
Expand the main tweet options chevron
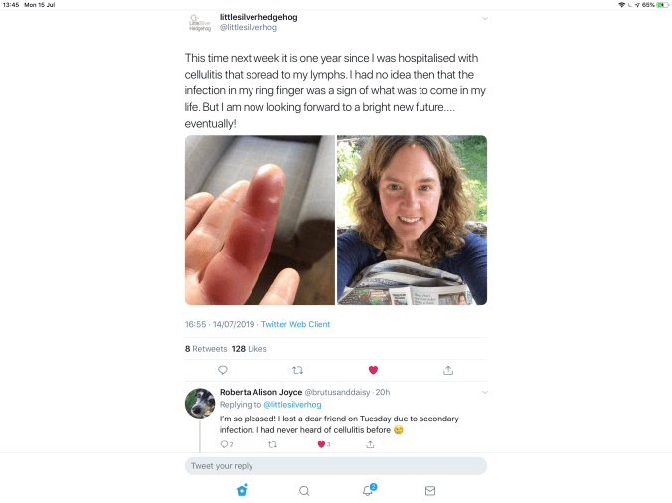[484, 19]
